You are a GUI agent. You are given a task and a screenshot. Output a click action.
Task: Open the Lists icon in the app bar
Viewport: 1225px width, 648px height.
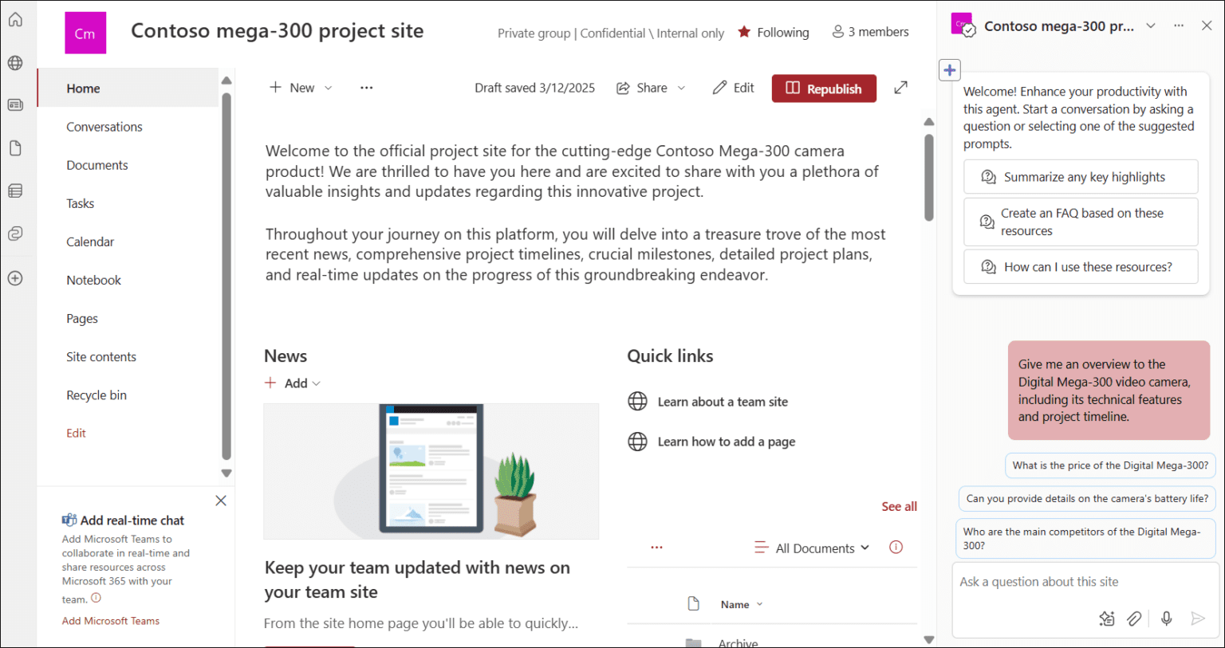point(14,190)
